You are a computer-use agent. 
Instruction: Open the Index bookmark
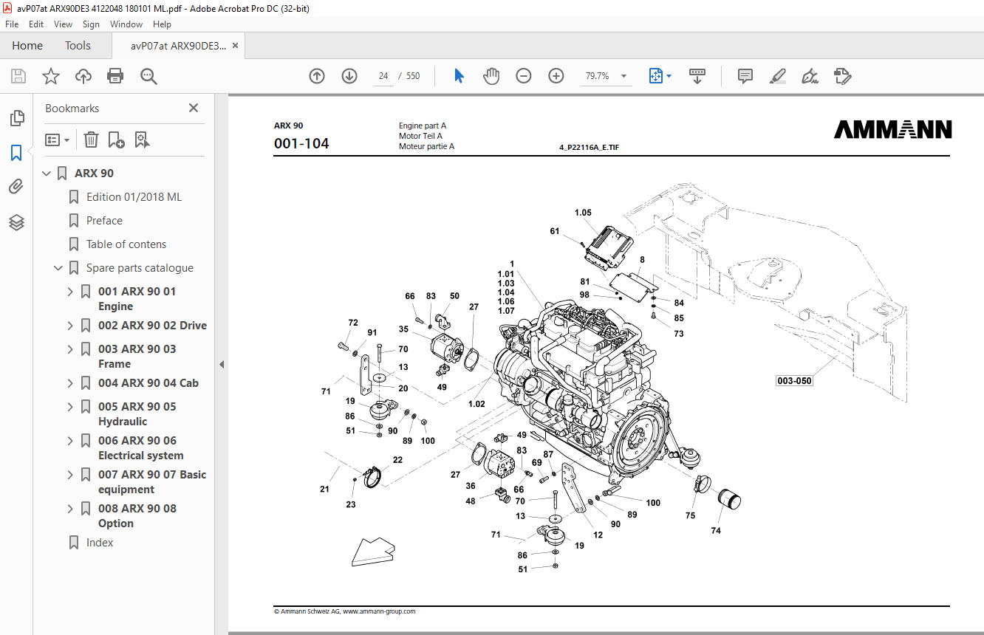pos(100,543)
